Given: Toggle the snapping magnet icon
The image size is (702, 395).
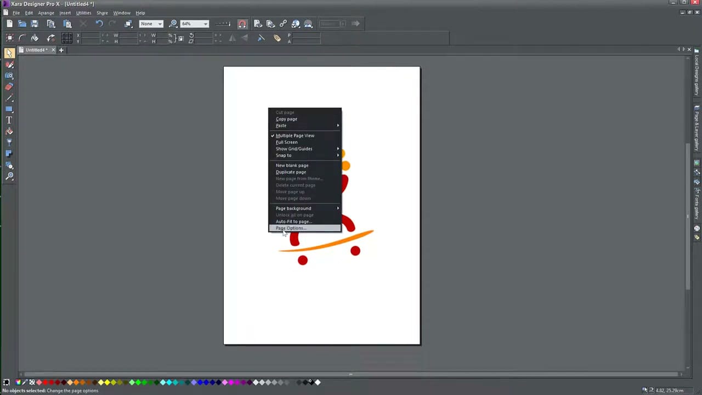Looking at the screenshot, I should coord(242,23).
